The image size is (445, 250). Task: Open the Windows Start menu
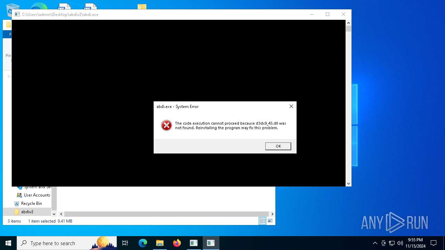[x=8, y=243]
